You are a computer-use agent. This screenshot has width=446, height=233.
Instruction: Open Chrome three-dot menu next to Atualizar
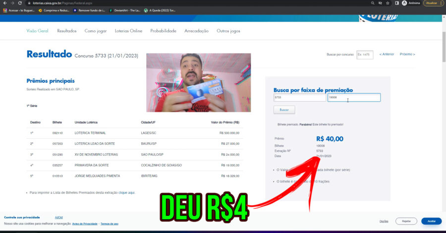(441, 3)
